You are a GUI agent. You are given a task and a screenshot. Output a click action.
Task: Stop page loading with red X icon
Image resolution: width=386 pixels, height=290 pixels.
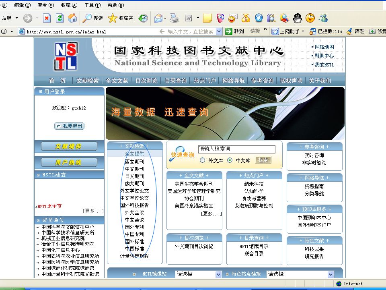pyautogui.click(x=47, y=18)
